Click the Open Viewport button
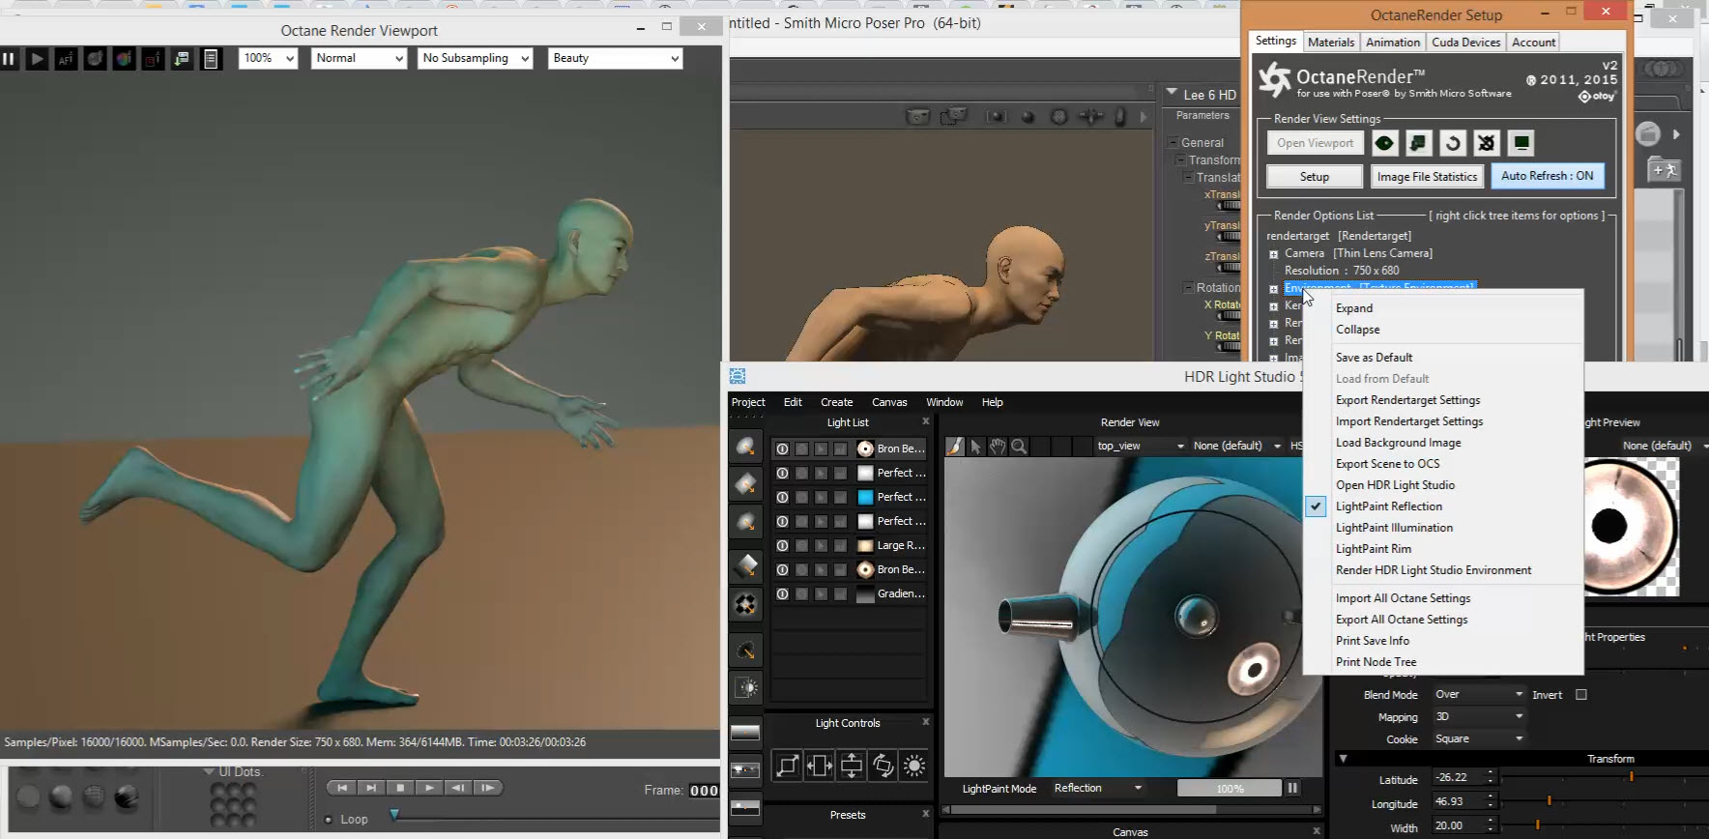This screenshot has width=1709, height=839. tap(1315, 143)
